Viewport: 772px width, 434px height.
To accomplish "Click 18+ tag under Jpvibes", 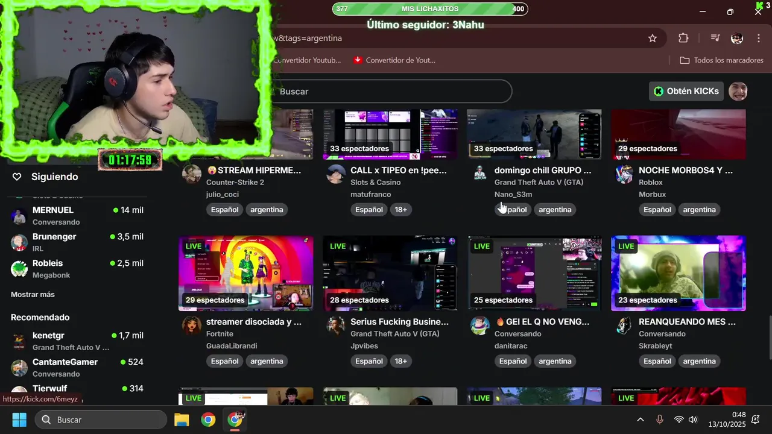I will [400, 361].
